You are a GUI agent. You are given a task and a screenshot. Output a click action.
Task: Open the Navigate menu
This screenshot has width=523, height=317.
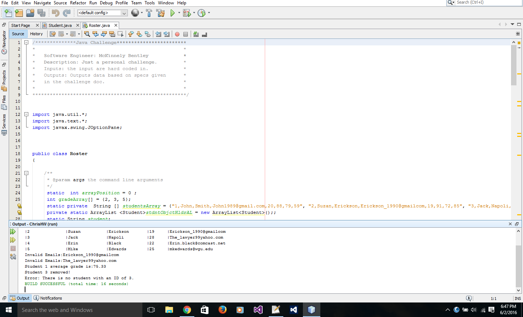point(42,3)
